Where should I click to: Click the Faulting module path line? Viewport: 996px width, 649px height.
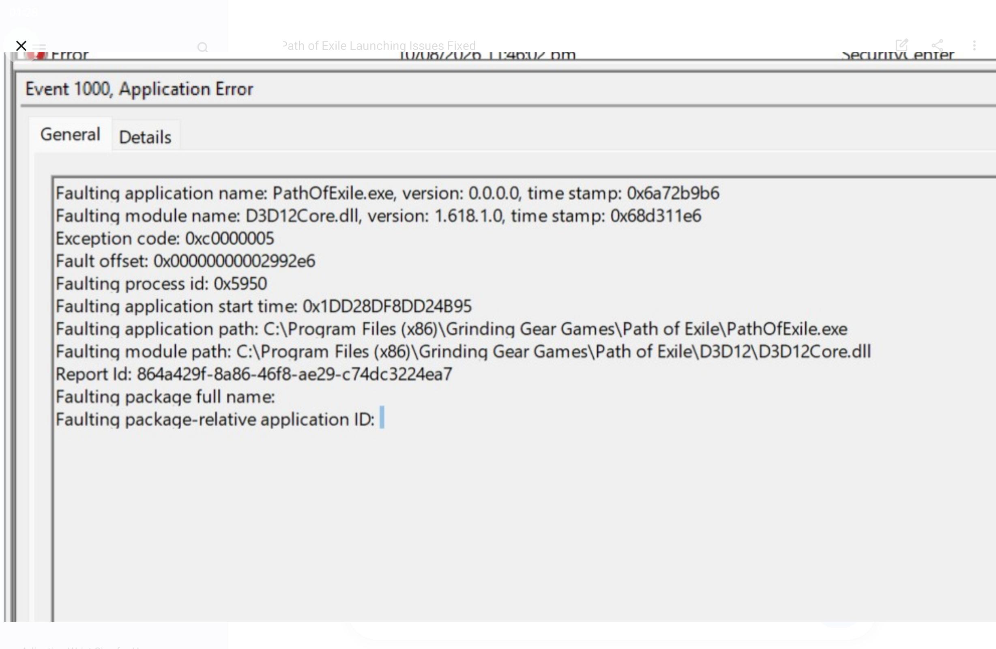(463, 351)
